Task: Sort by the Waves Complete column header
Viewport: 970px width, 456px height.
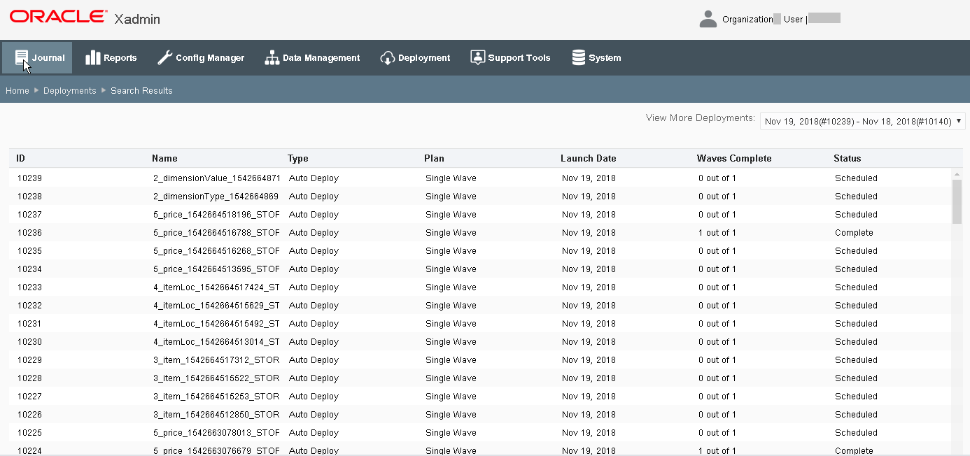Action: 734,158
